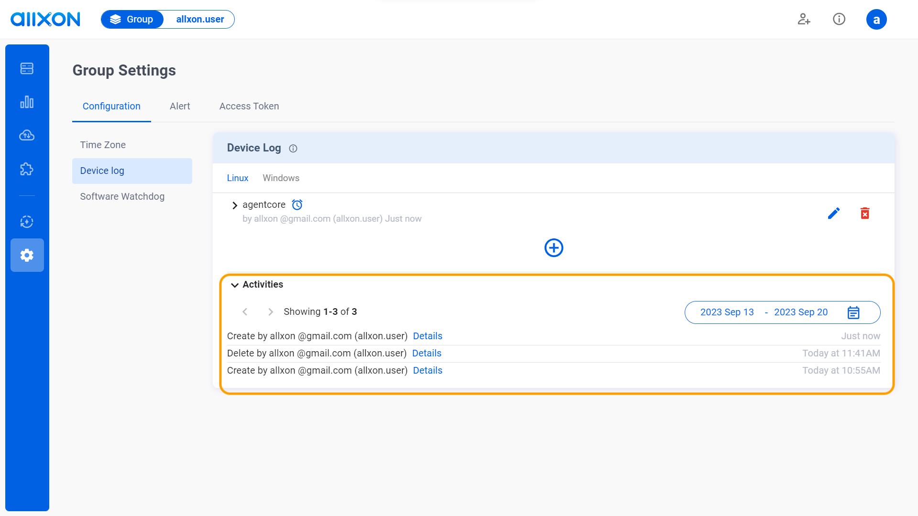Open Details of the Delete activity
The width and height of the screenshot is (918, 516).
pos(426,353)
